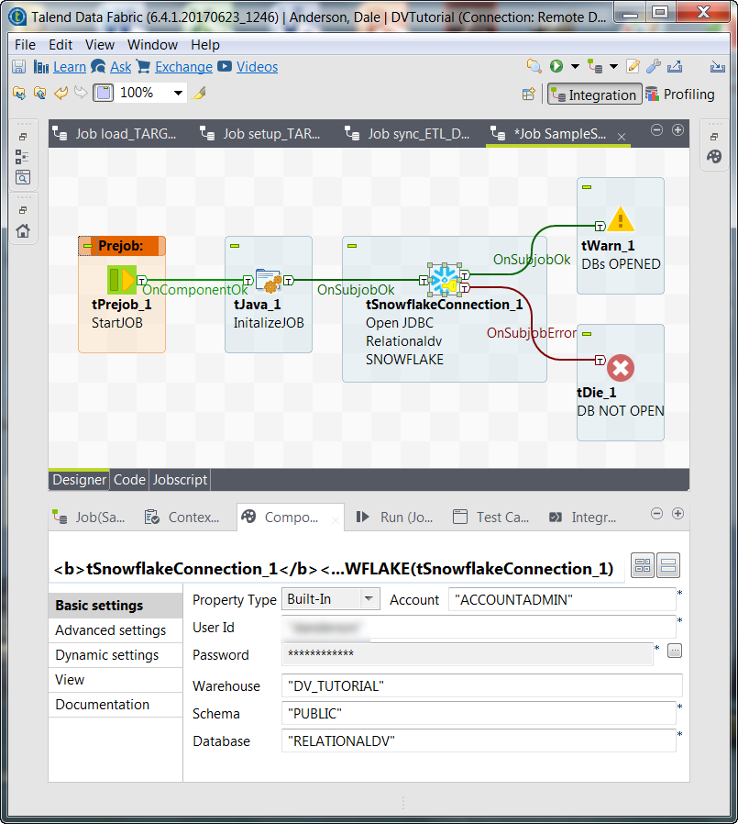Screen dimensions: 738x824
Task: Click the tJava_1 component icon
Action: (x=268, y=280)
